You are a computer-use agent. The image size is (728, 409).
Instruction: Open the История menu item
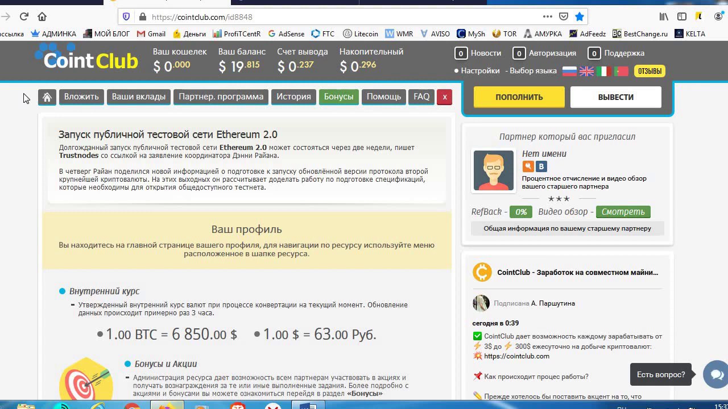(293, 97)
